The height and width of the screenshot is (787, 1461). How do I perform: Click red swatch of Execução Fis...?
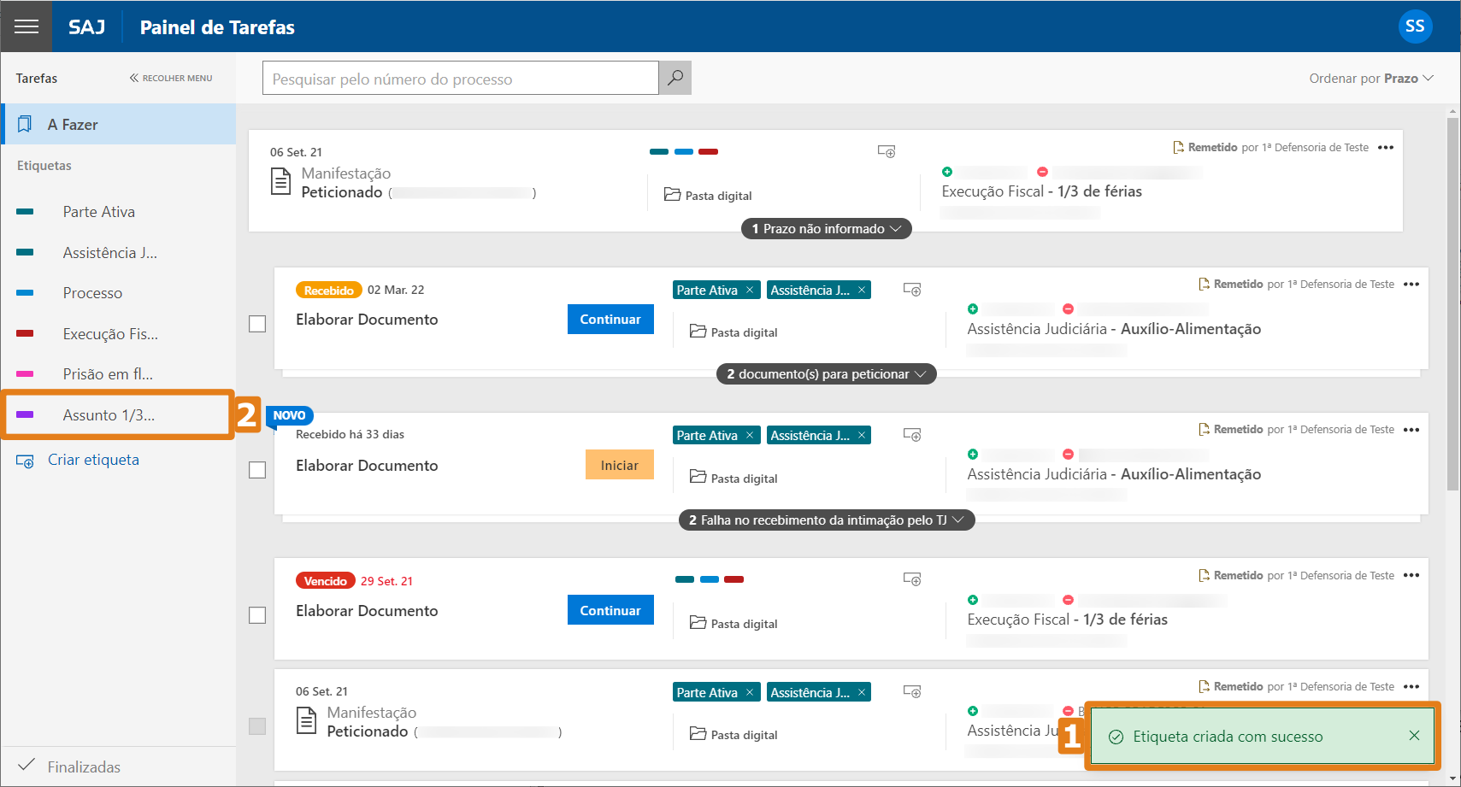pos(25,333)
